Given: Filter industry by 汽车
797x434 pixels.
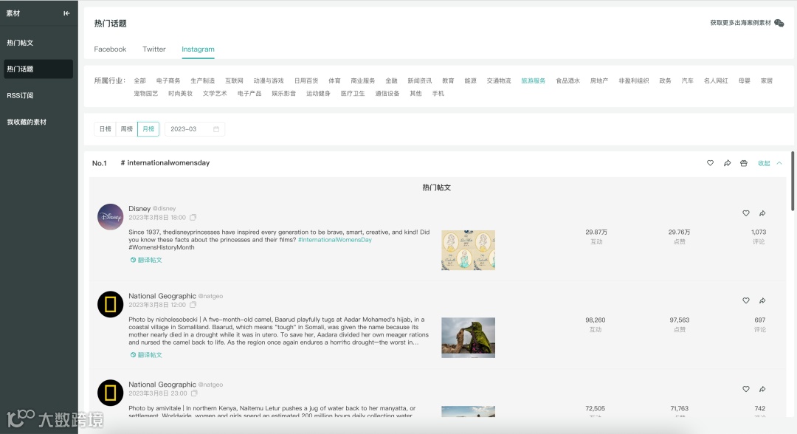Looking at the screenshot, I should point(687,80).
